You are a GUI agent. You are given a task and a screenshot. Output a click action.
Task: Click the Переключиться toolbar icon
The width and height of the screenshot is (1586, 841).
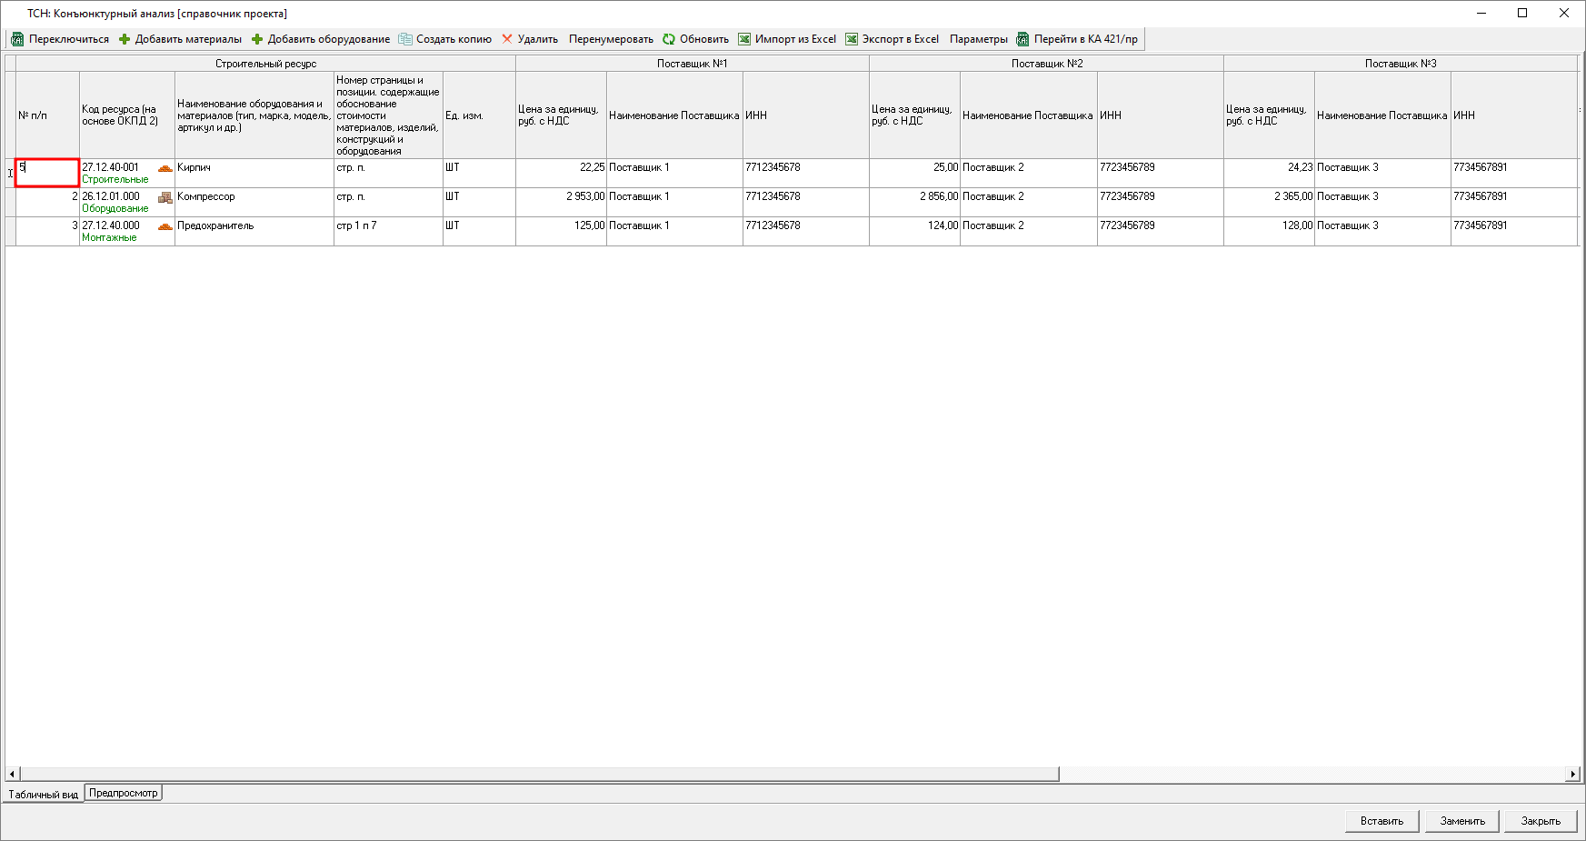pos(17,39)
